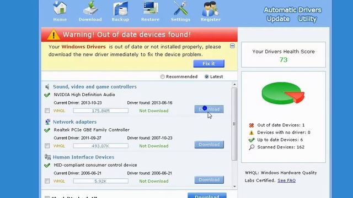Tick checkbox for NVIDIA High Definition Audio driver

tap(47, 111)
